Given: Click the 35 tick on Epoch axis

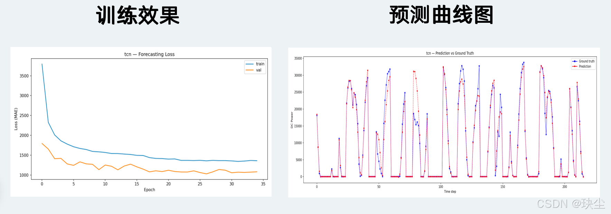Looking at the screenshot, I should [263, 184].
